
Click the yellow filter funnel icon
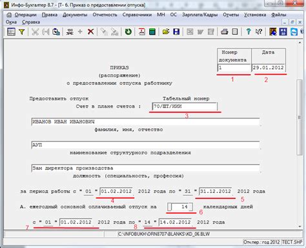(x=21, y=32)
